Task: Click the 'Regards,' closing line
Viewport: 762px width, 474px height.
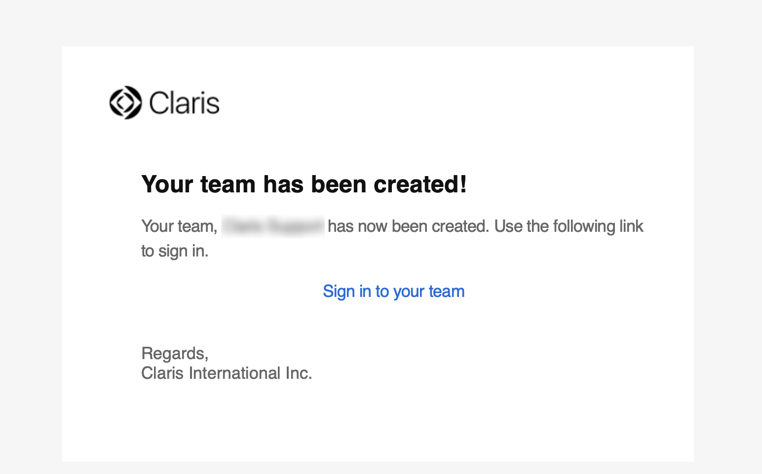Action: pyautogui.click(x=175, y=354)
